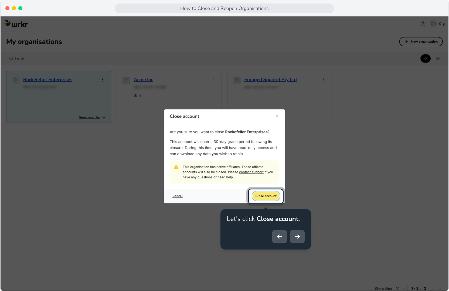Click the macOS green maximize button
Image resolution: width=449 pixels, height=291 pixels.
21,8
